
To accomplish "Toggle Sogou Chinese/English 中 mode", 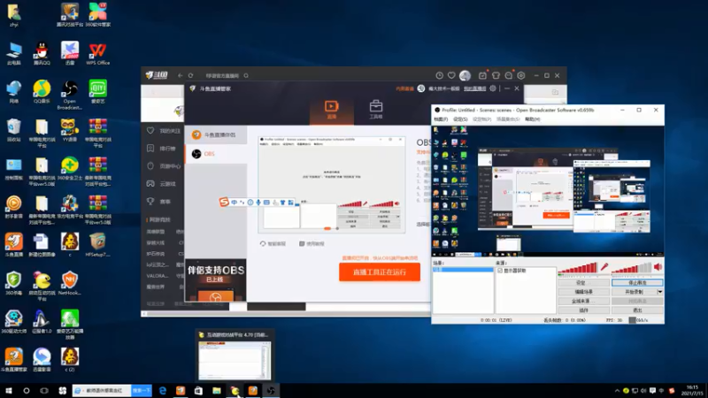I will pyautogui.click(x=234, y=203).
